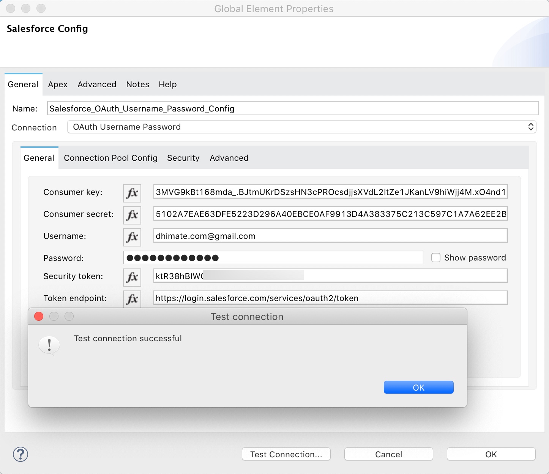Open the help question mark icon
Viewport: 549px width, 474px height.
point(21,454)
